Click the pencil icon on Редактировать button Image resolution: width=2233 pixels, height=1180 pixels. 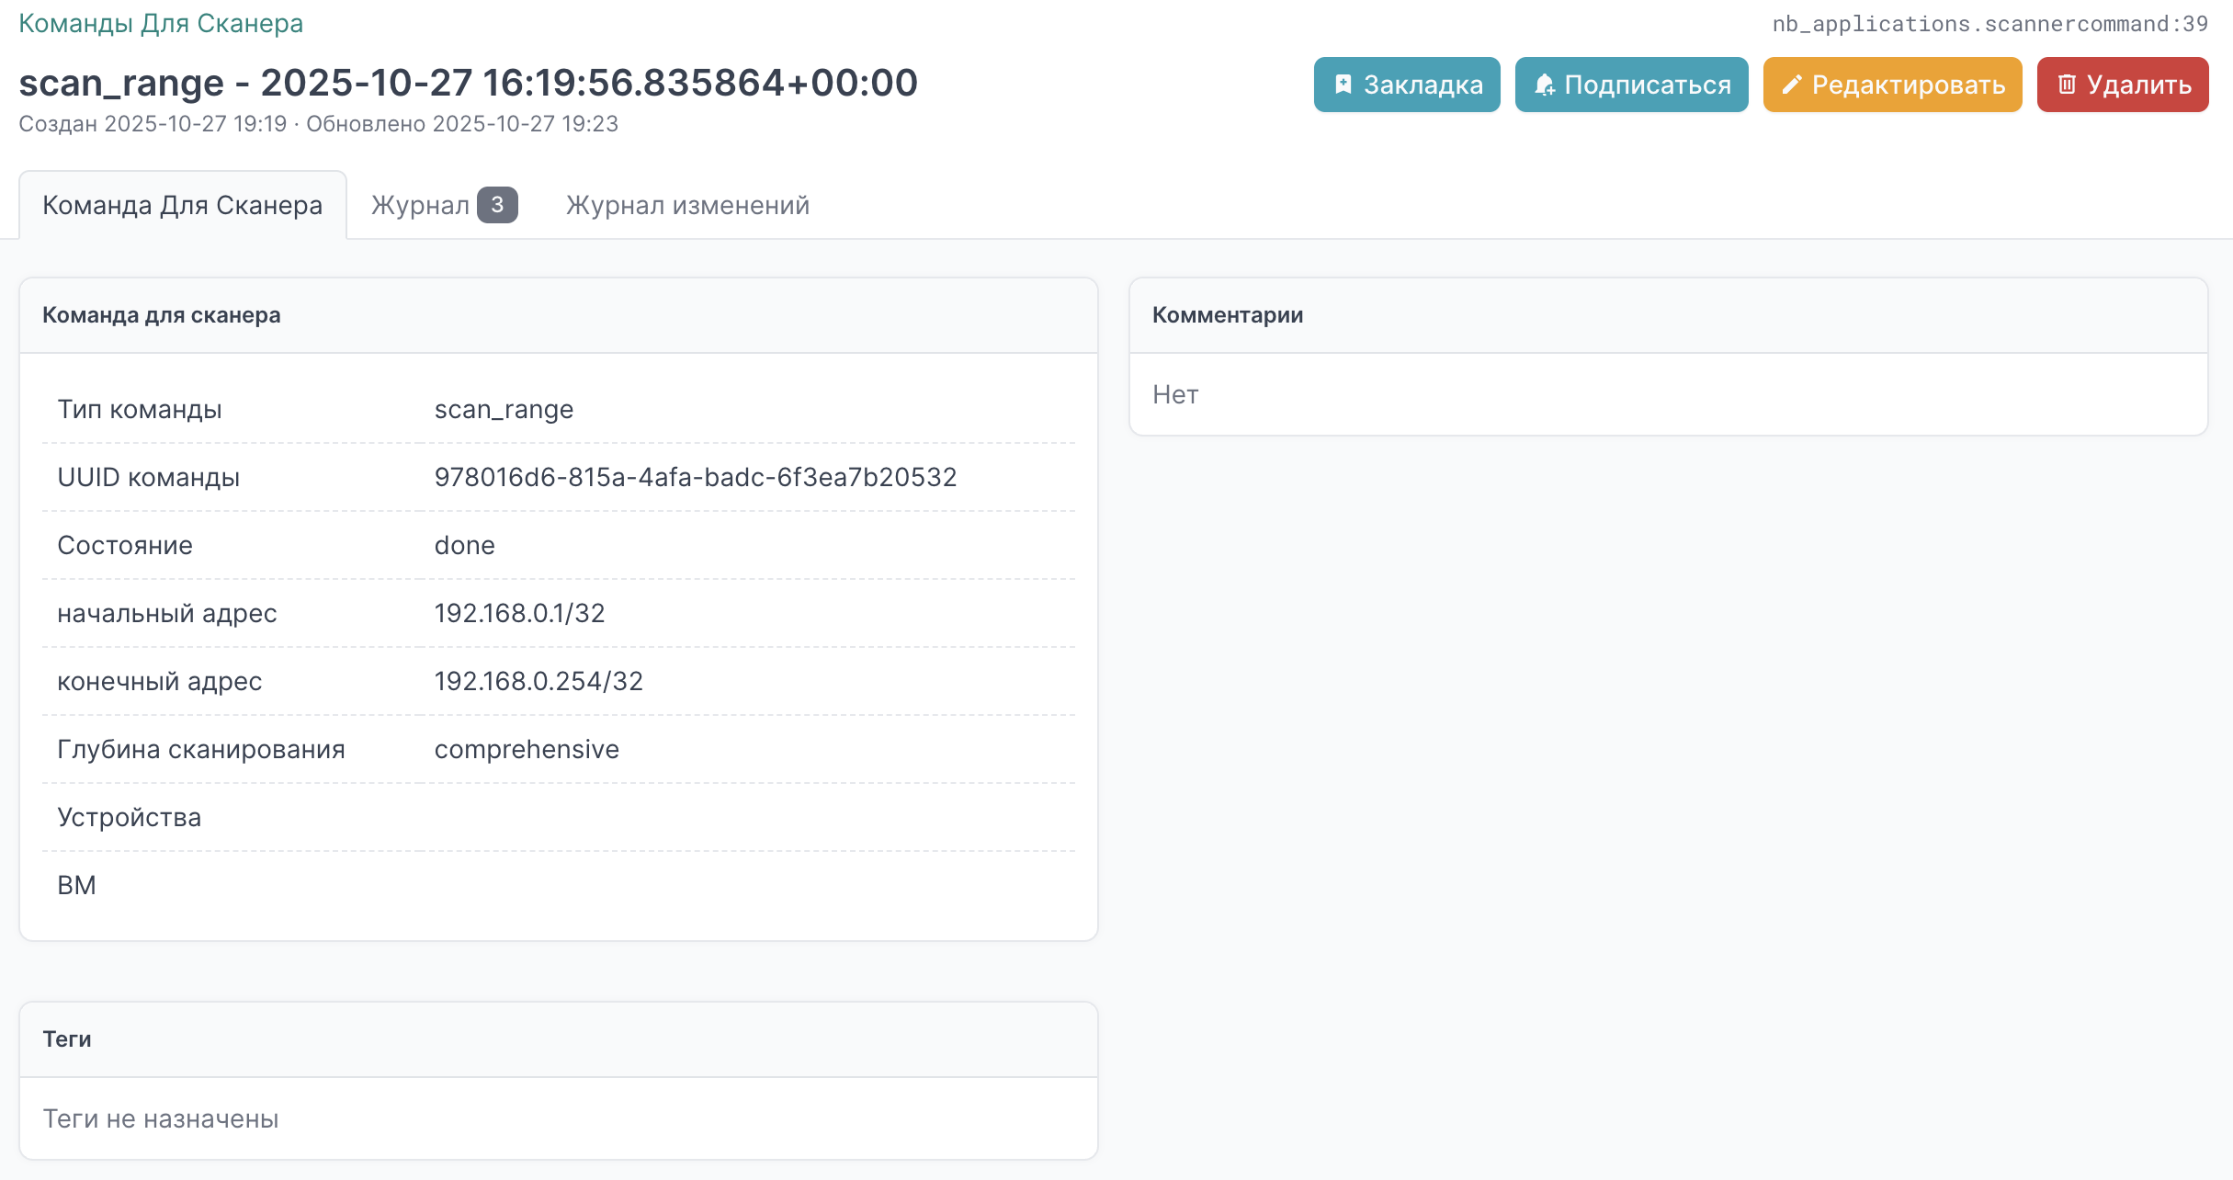[1791, 85]
